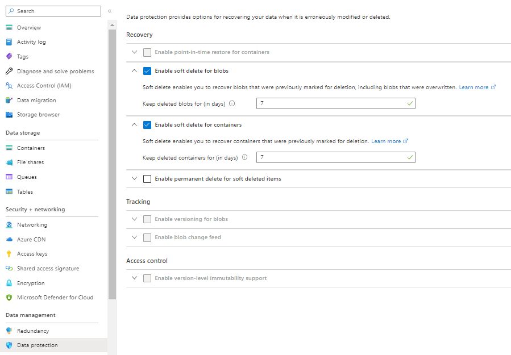Select the Encryption settings icon
This screenshot has width=511, height=355.
click(10, 283)
